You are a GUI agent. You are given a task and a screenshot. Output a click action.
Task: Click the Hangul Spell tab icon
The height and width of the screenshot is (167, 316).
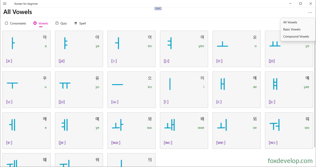[76, 23]
